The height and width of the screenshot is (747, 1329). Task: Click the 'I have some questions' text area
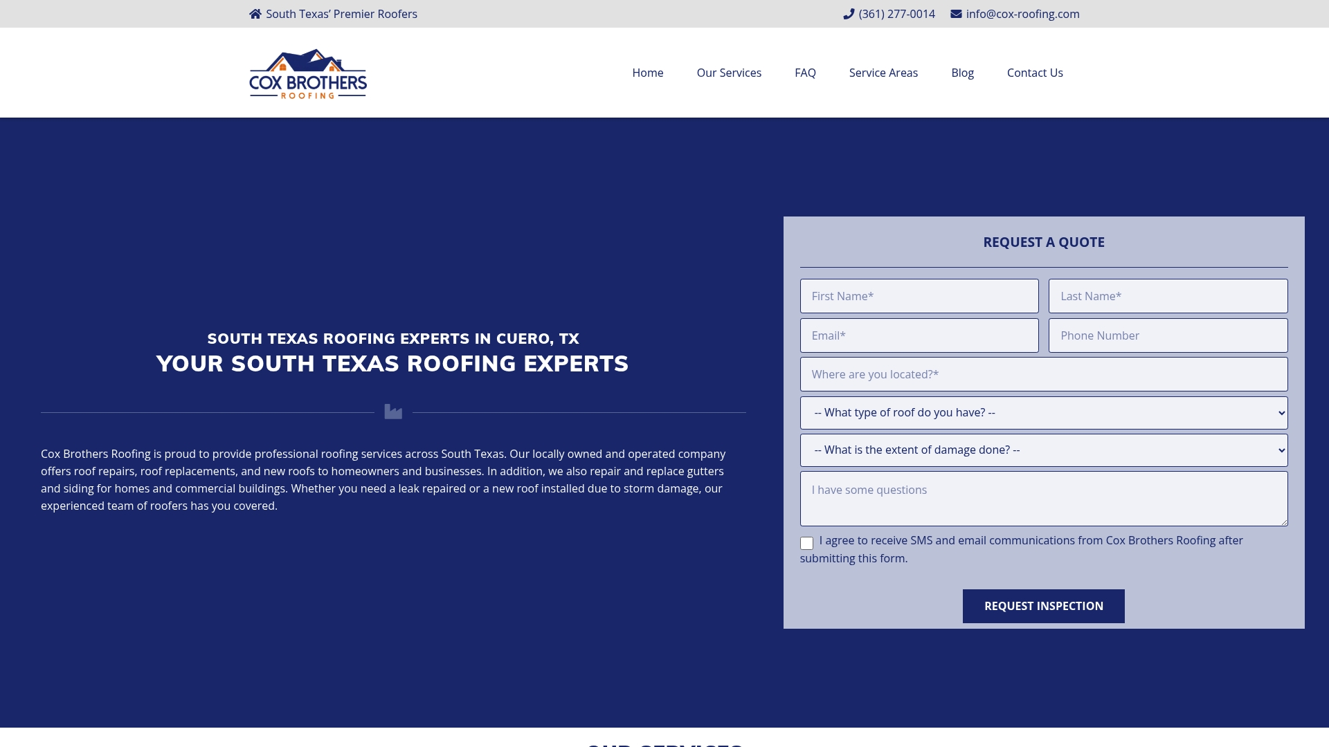[1044, 499]
